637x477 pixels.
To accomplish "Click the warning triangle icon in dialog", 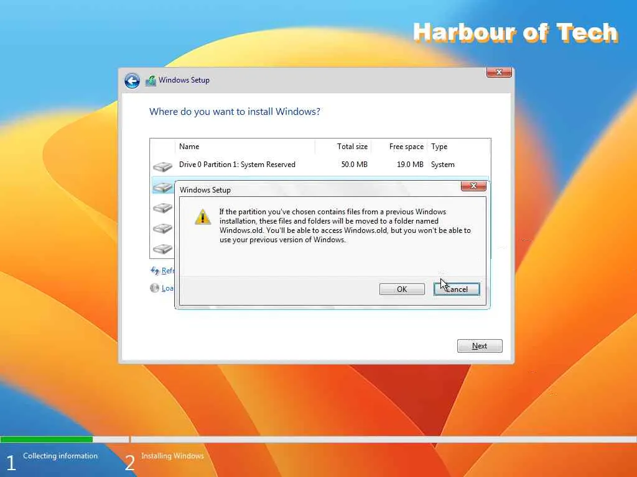I will pyautogui.click(x=202, y=217).
